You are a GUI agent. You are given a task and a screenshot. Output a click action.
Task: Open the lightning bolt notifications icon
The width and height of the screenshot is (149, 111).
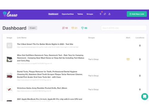point(100,14)
